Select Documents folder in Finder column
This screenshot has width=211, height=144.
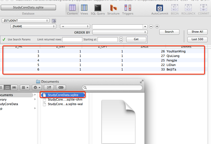click(x=16, y=95)
